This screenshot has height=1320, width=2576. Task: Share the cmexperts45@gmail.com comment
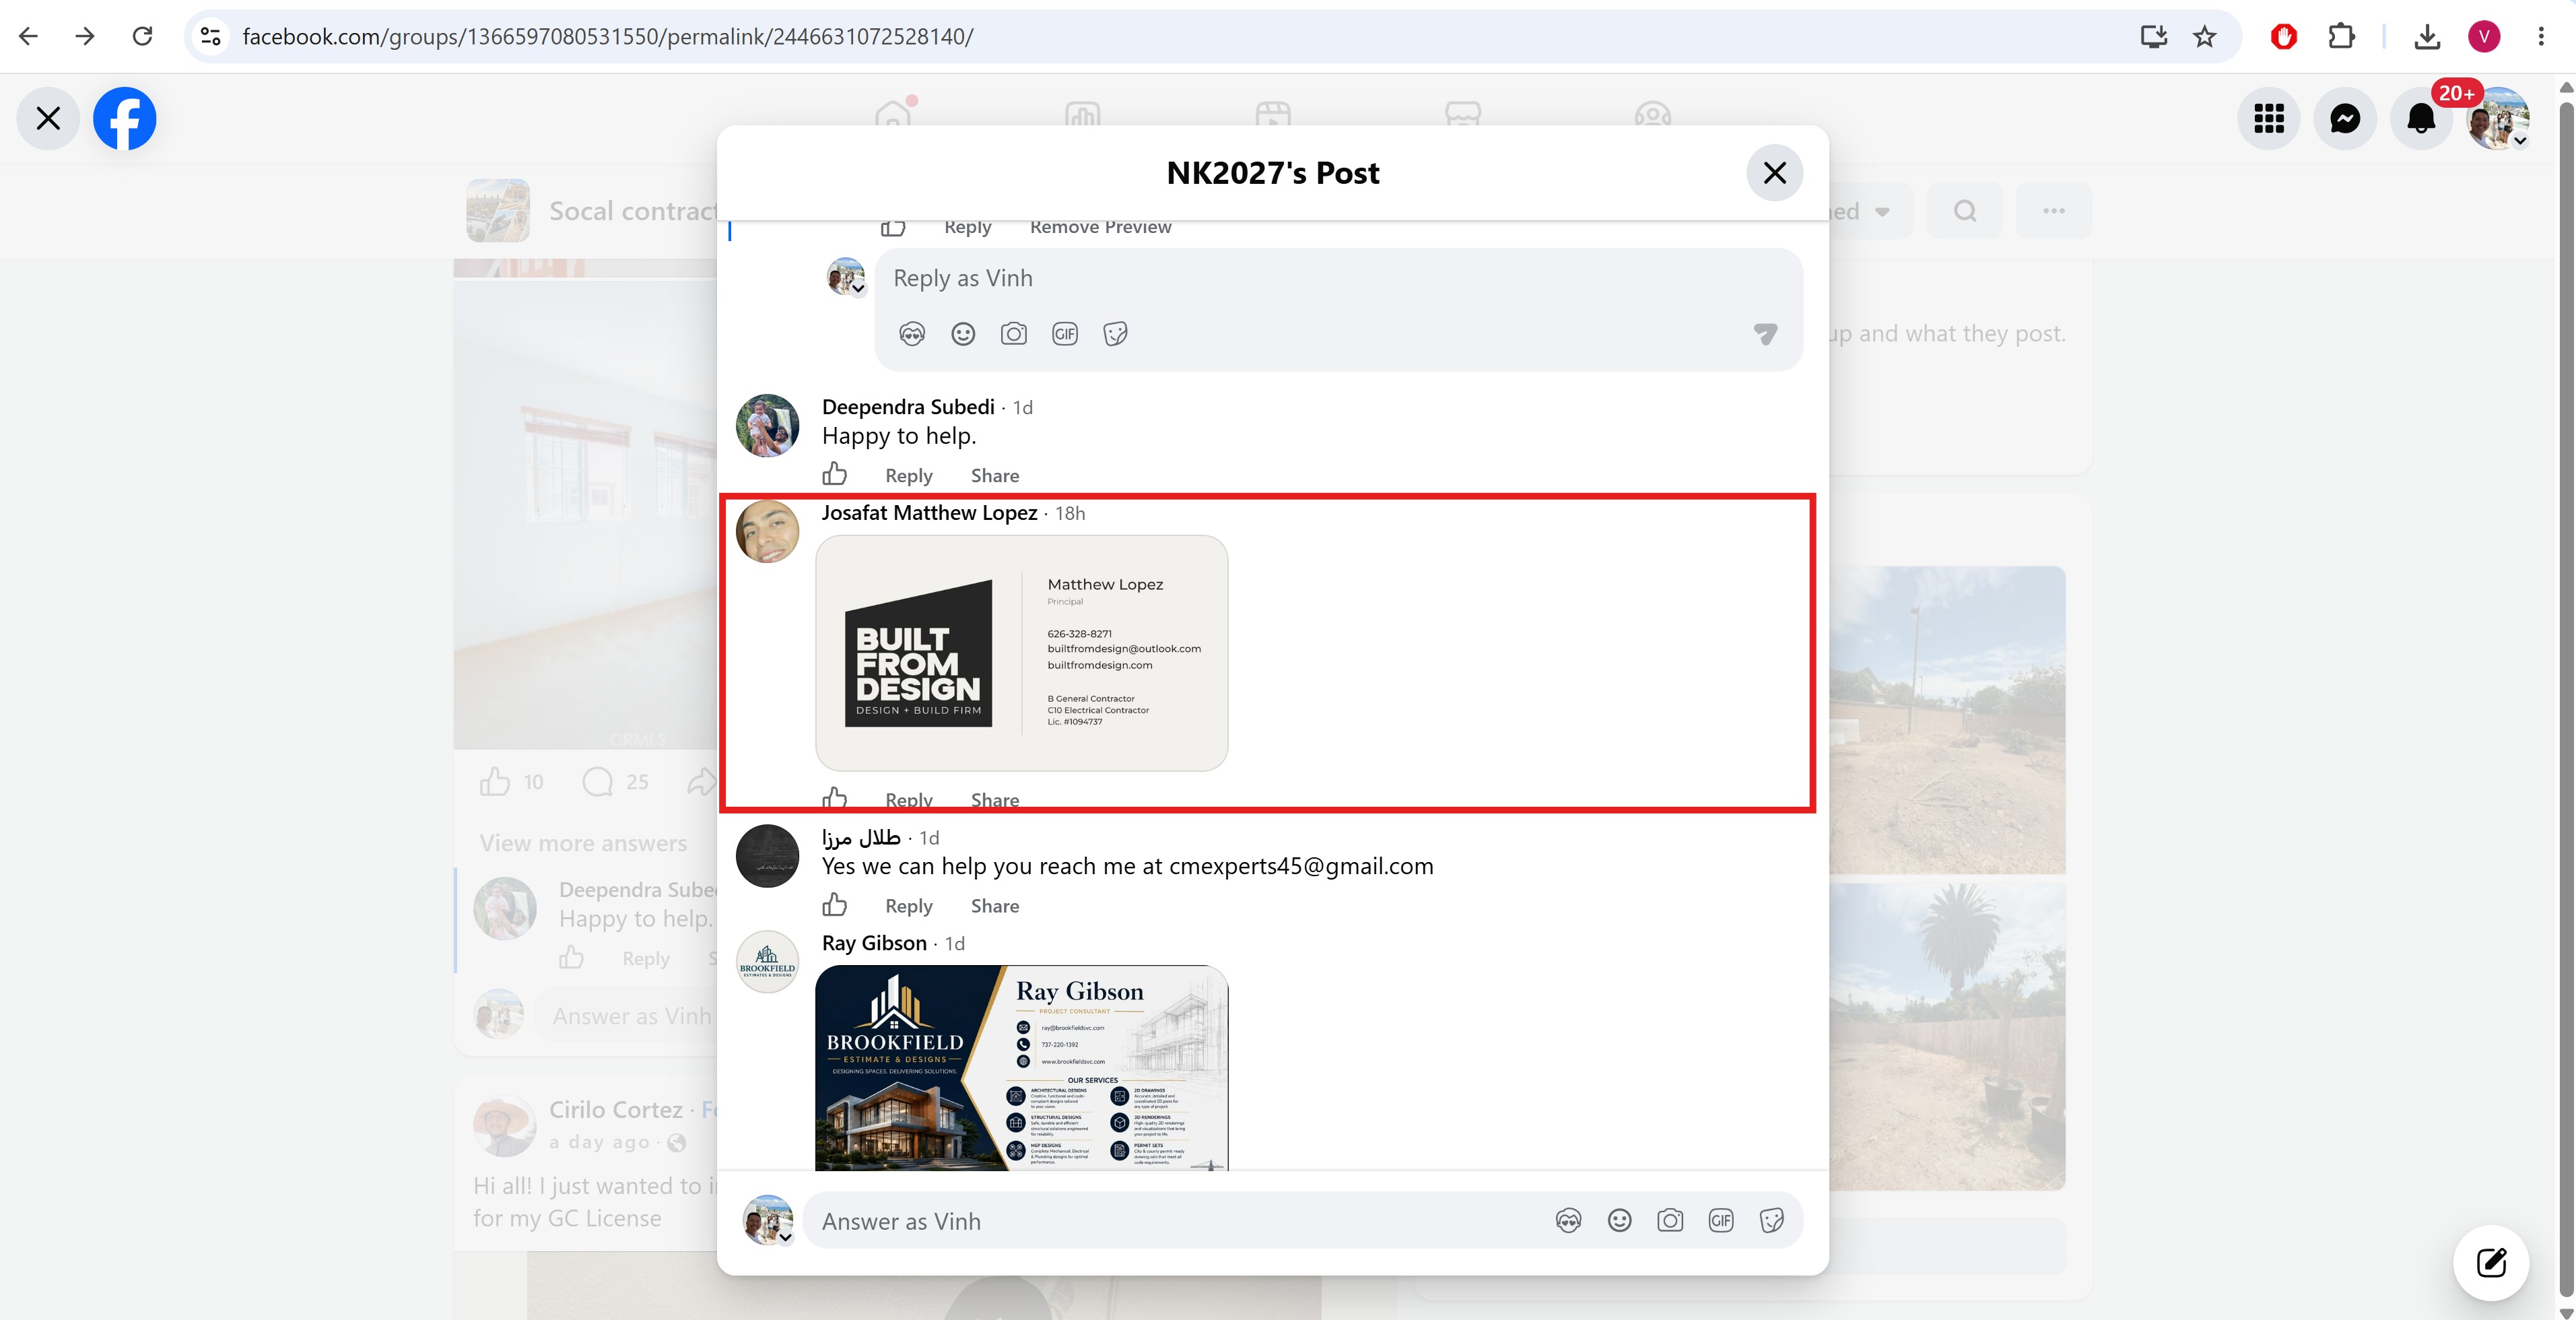(x=995, y=906)
